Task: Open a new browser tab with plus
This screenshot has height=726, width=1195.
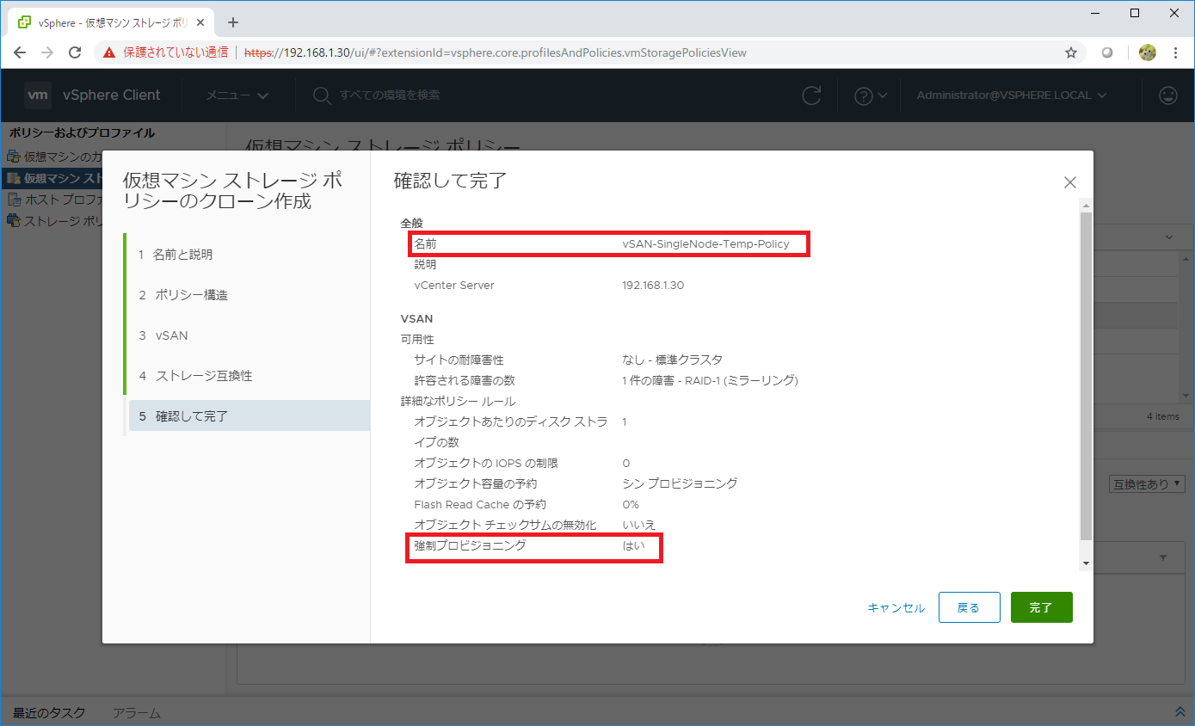Action: [x=232, y=22]
